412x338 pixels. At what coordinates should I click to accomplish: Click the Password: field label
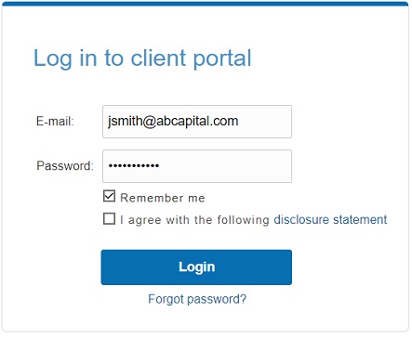click(x=65, y=165)
